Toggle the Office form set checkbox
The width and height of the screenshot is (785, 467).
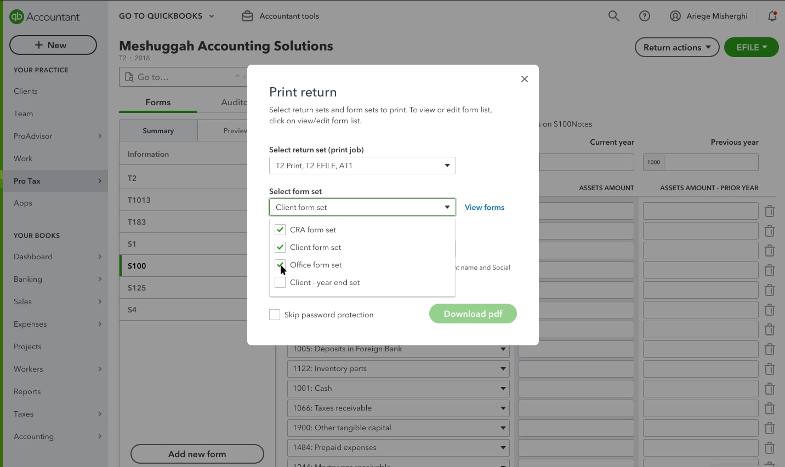click(280, 265)
